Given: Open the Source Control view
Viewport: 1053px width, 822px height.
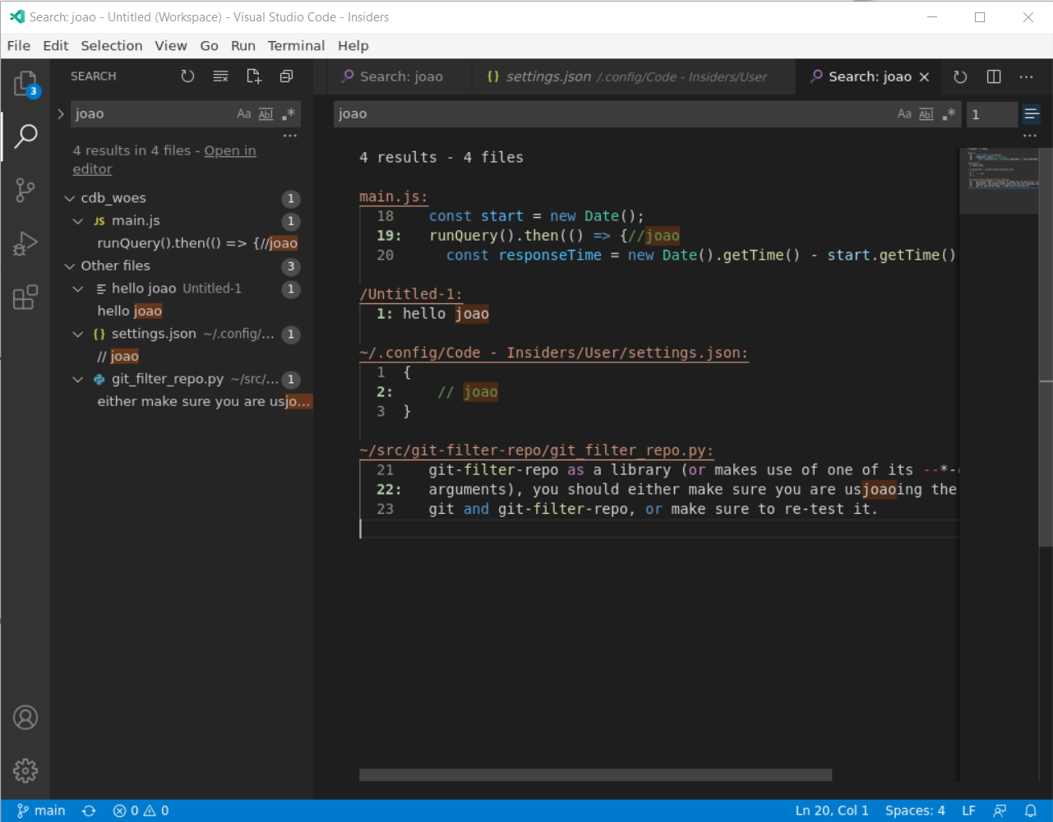Looking at the screenshot, I should click(x=25, y=190).
